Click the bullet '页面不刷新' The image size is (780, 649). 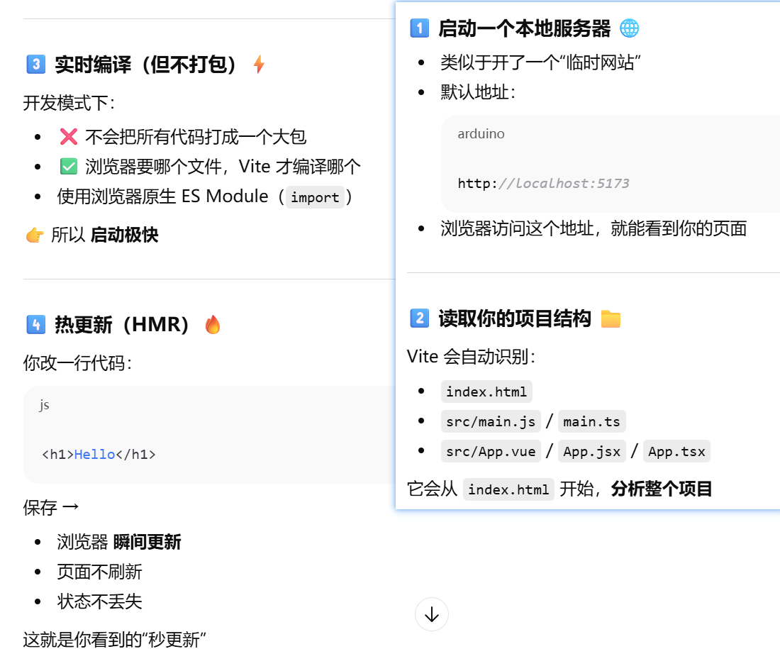[x=99, y=572]
